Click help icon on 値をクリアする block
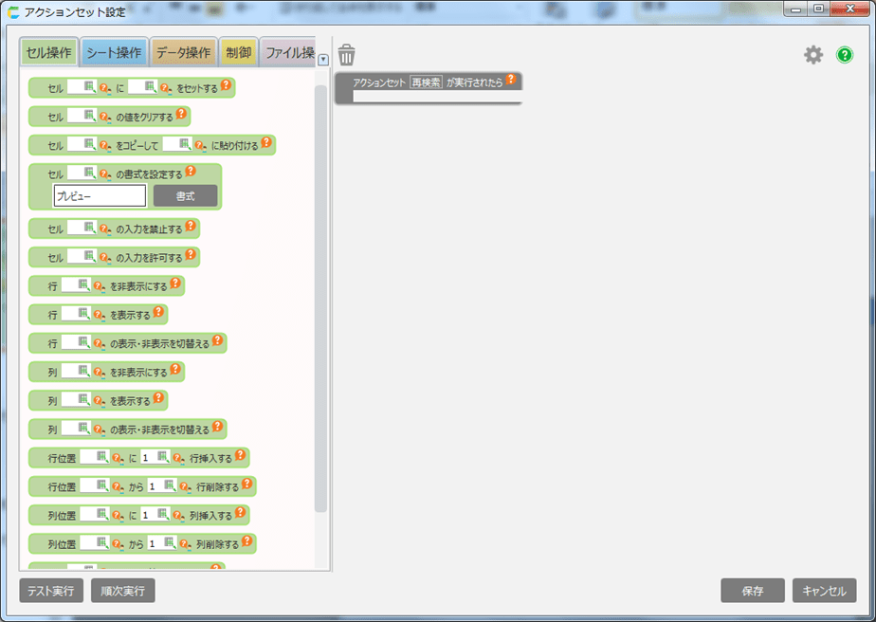This screenshot has height=622, width=876. pyautogui.click(x=181, y=115)
